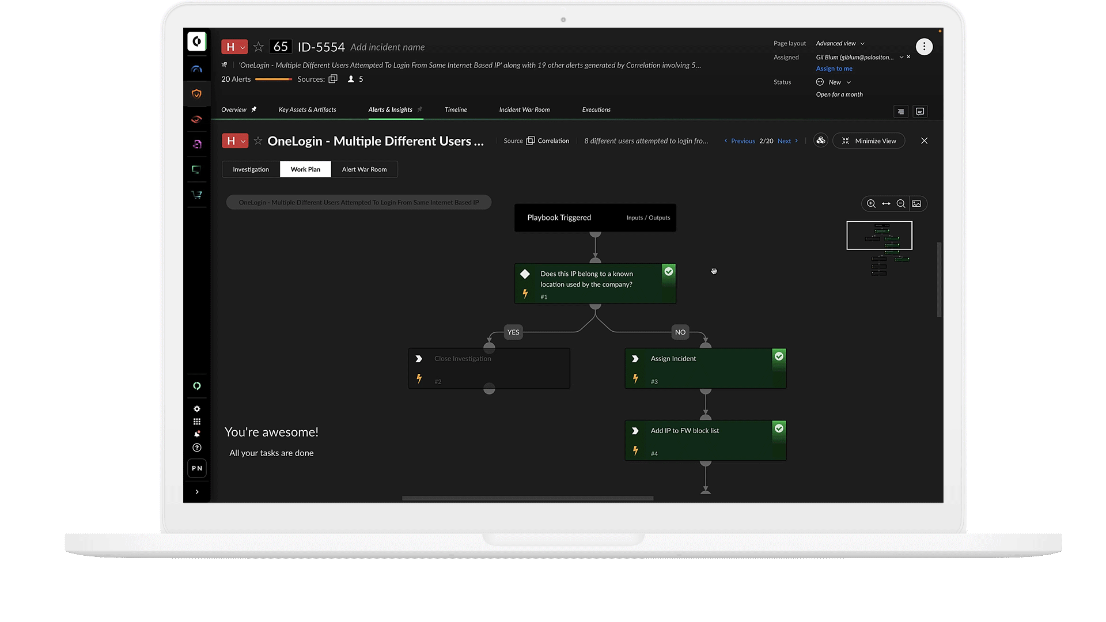
Task: Click the Assign to me link
Action: coord(834,69)
